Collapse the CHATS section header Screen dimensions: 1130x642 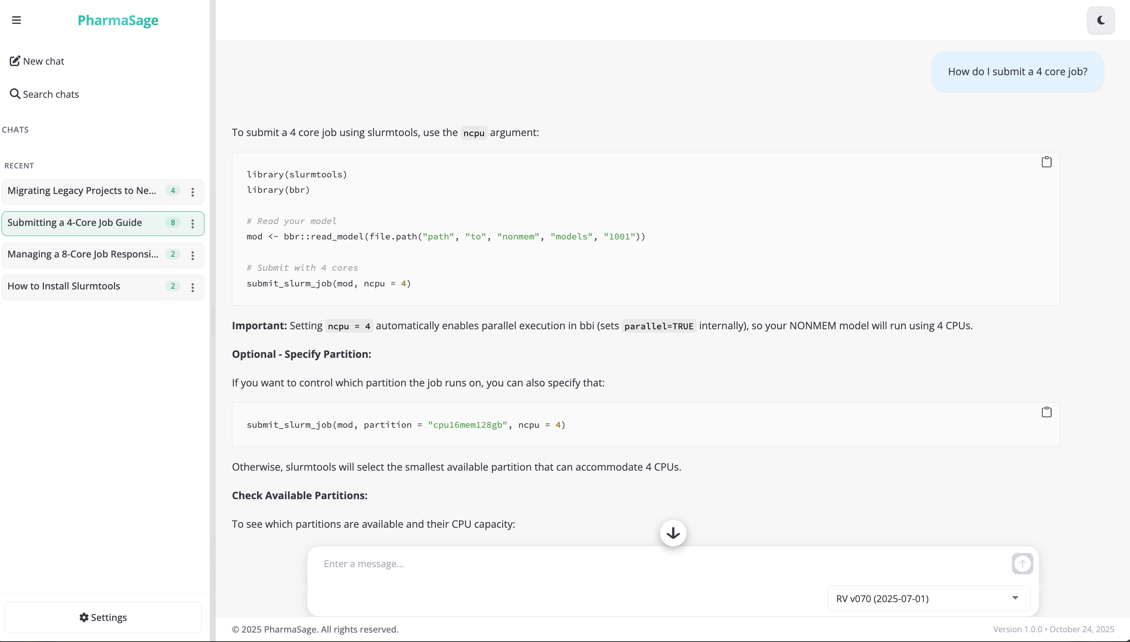coord(15,129)
